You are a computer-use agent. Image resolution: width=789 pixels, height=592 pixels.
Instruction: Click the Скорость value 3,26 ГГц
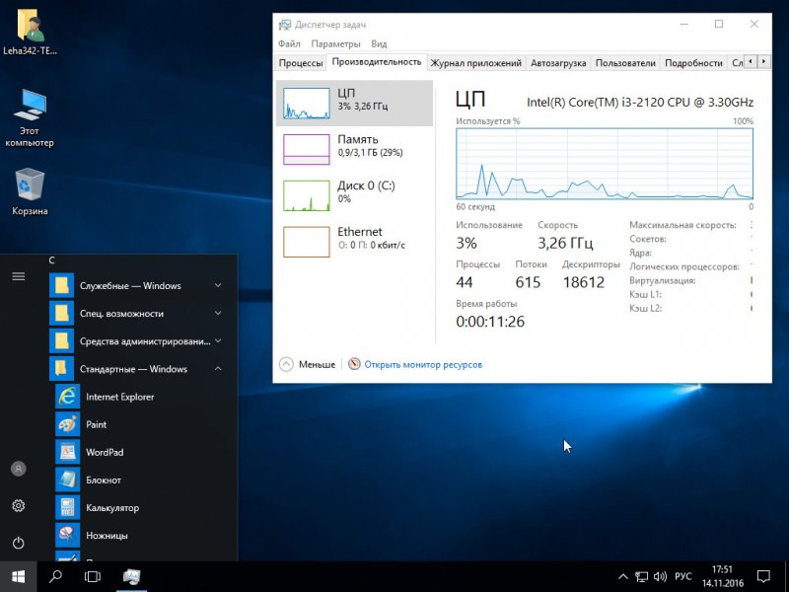click(x=565, y=243)
